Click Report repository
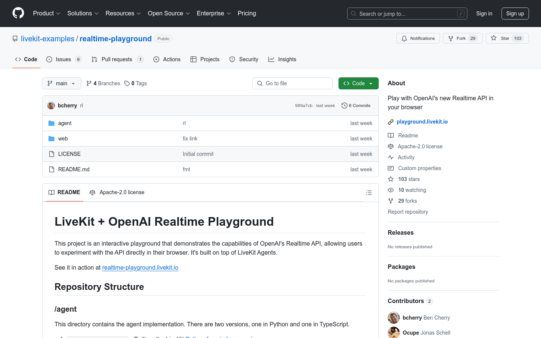Viewport: 541px width, 338px height. [408, 212]
